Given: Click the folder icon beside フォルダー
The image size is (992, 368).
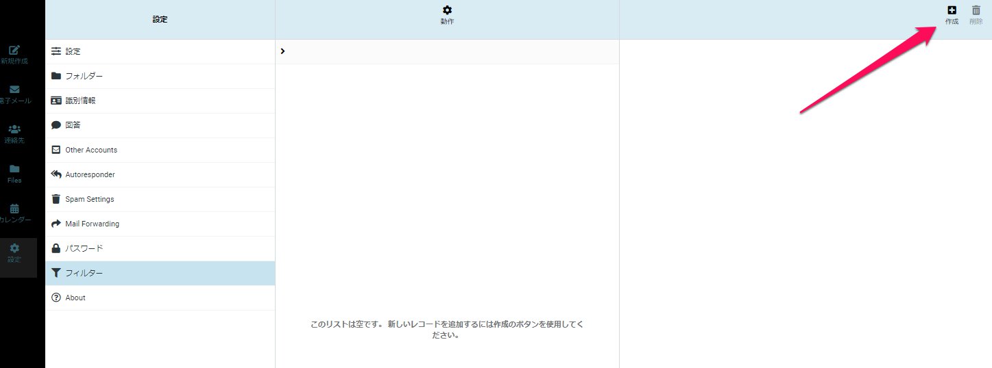Looking at the screenshot, I should (x=56, y=76).
